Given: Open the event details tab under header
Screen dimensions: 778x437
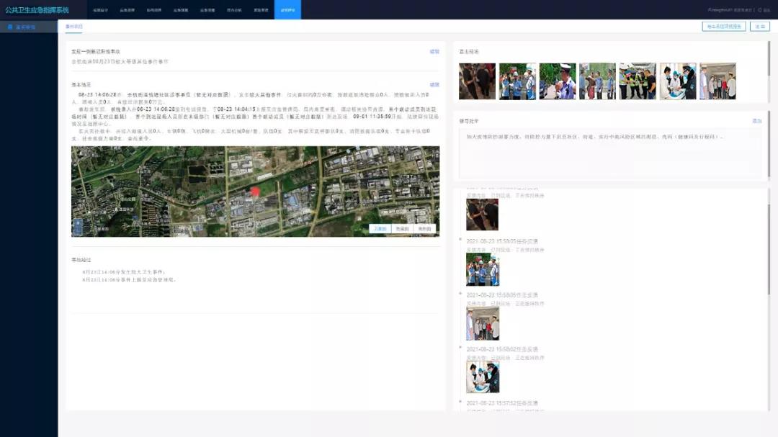Looking at the screenshot, I should point(73,27).
